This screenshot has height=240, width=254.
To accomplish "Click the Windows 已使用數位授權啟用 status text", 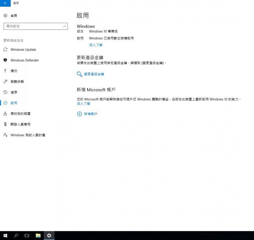I will tap(111, 38).
